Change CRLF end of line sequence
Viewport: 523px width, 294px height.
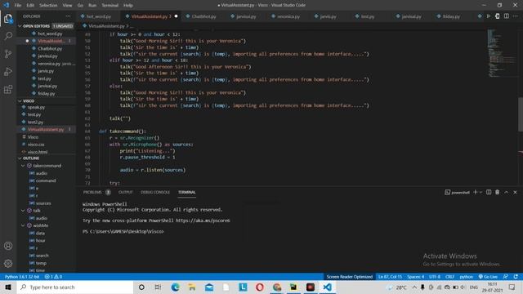click(449, 277)
